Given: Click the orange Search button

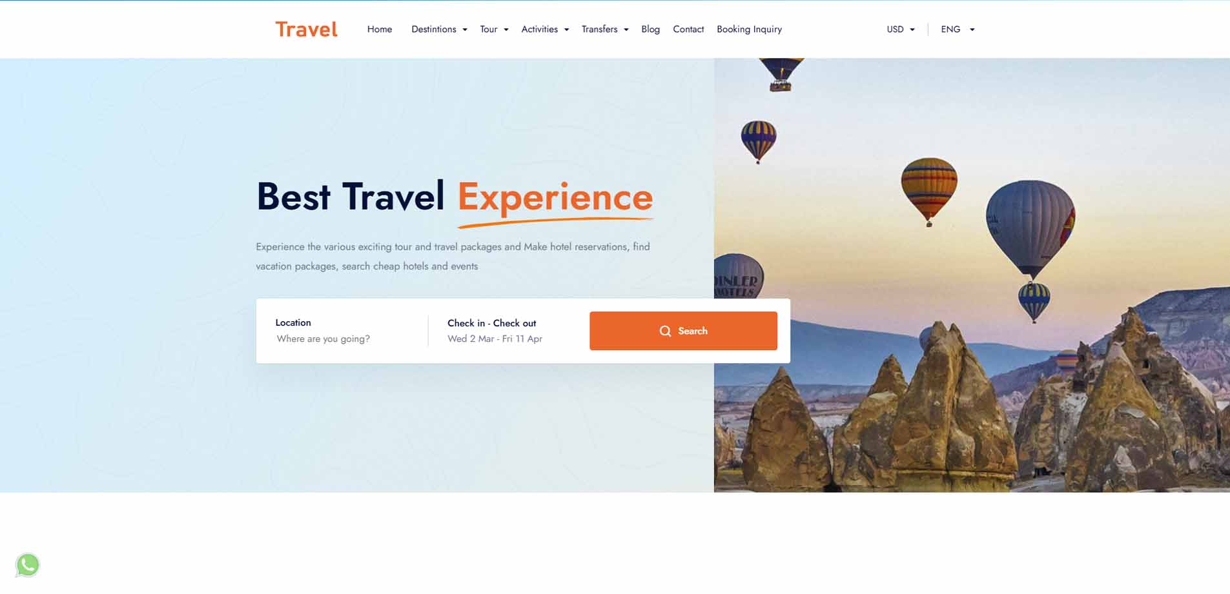Looking at the screenshot, I should coord(683,331).
